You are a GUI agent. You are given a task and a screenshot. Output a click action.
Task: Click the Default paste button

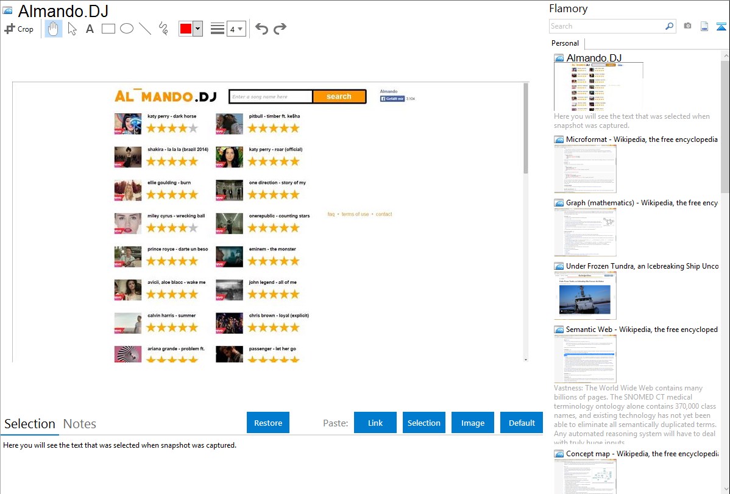coord(522,423)
